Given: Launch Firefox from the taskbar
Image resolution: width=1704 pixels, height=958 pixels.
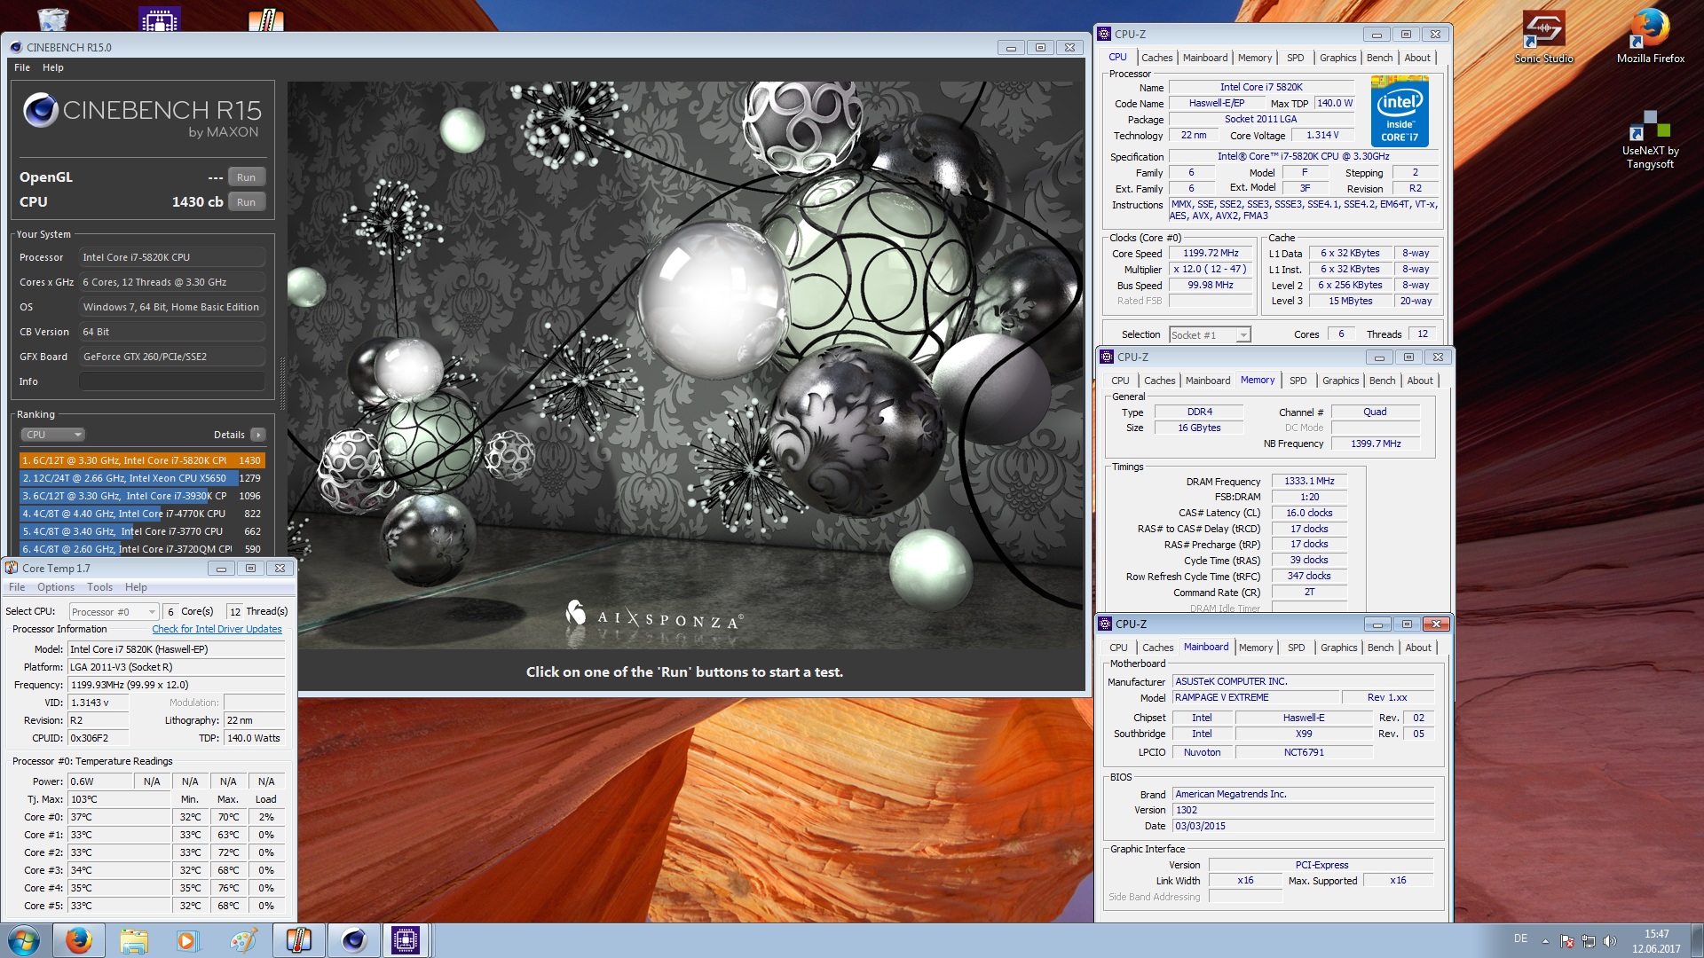Looking at the screenshot, I should [x=78, y=940].
